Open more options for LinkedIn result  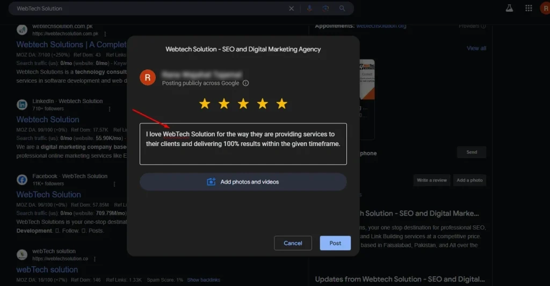110,109
